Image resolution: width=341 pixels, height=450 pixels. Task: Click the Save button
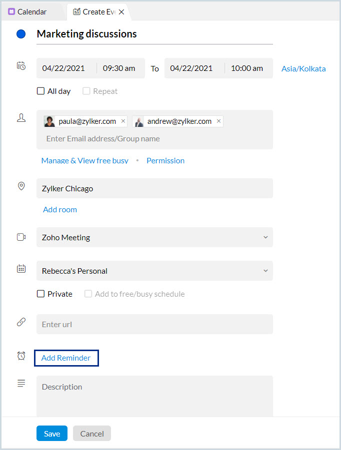pyautogui.click(x=52, y=434)
